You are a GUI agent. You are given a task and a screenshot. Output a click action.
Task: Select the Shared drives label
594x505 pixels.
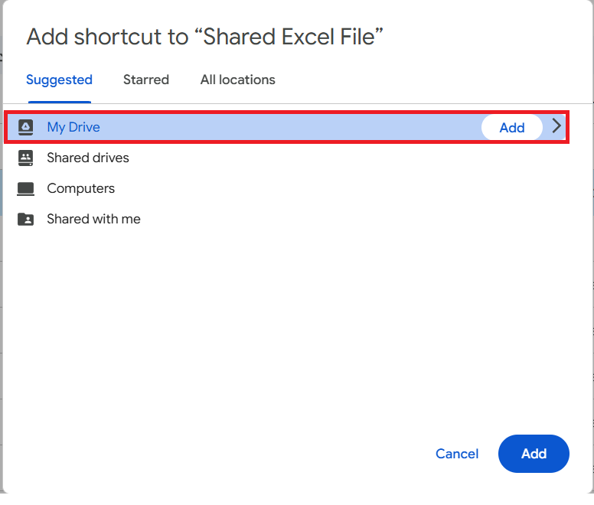point(88,158)
